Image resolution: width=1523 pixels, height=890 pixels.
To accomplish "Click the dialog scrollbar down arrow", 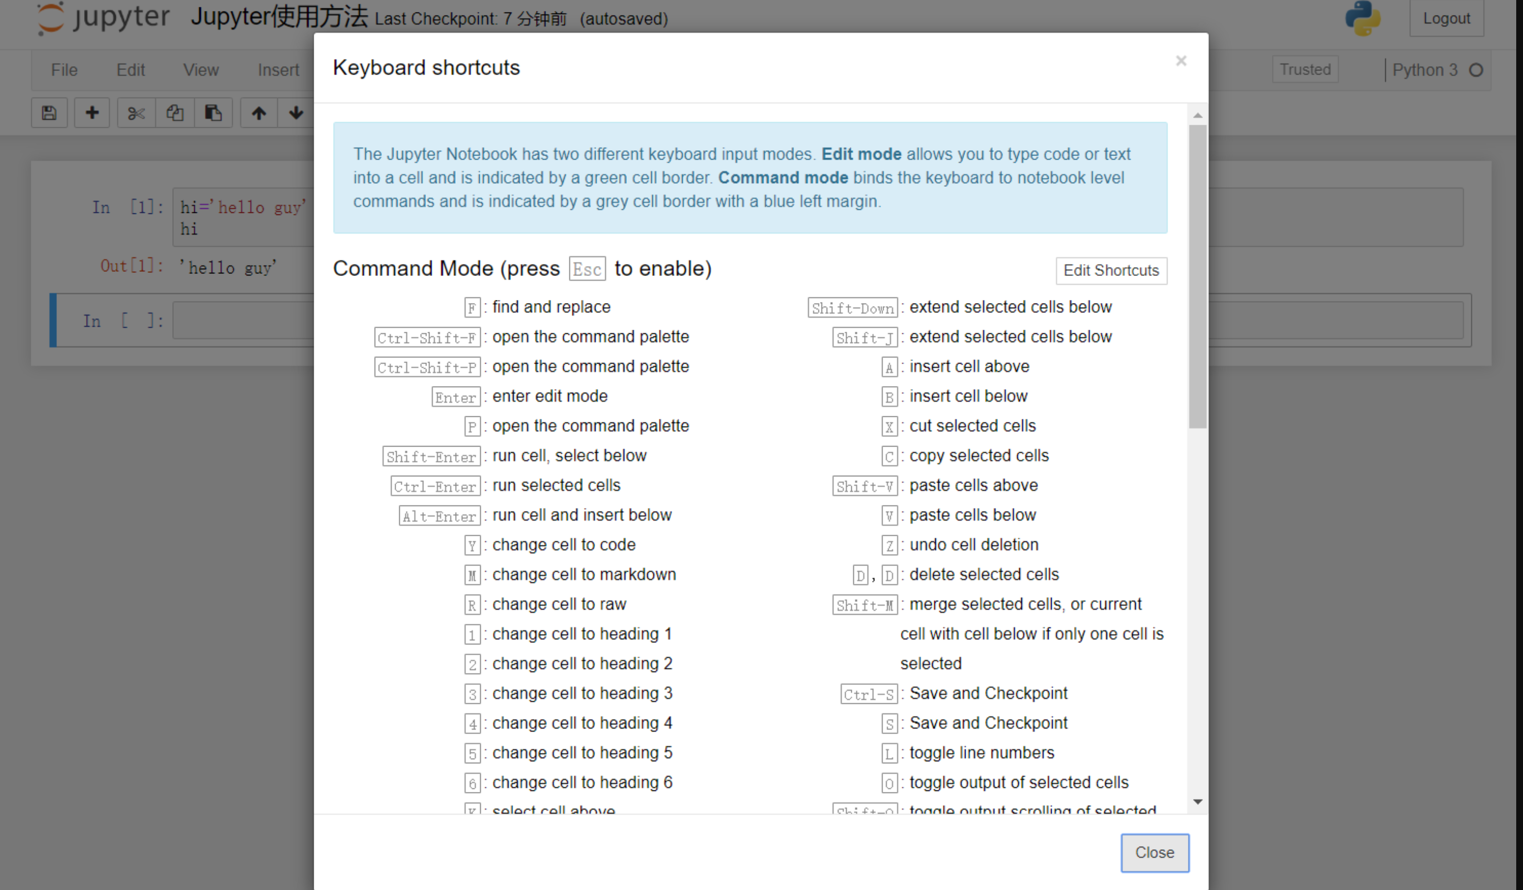I will pyautogui.click(x=1197, y=802).
